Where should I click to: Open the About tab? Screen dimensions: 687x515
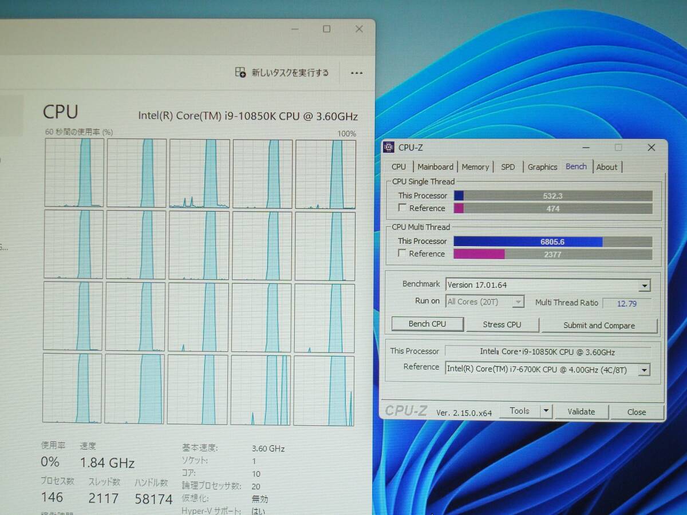pos(607,167)
